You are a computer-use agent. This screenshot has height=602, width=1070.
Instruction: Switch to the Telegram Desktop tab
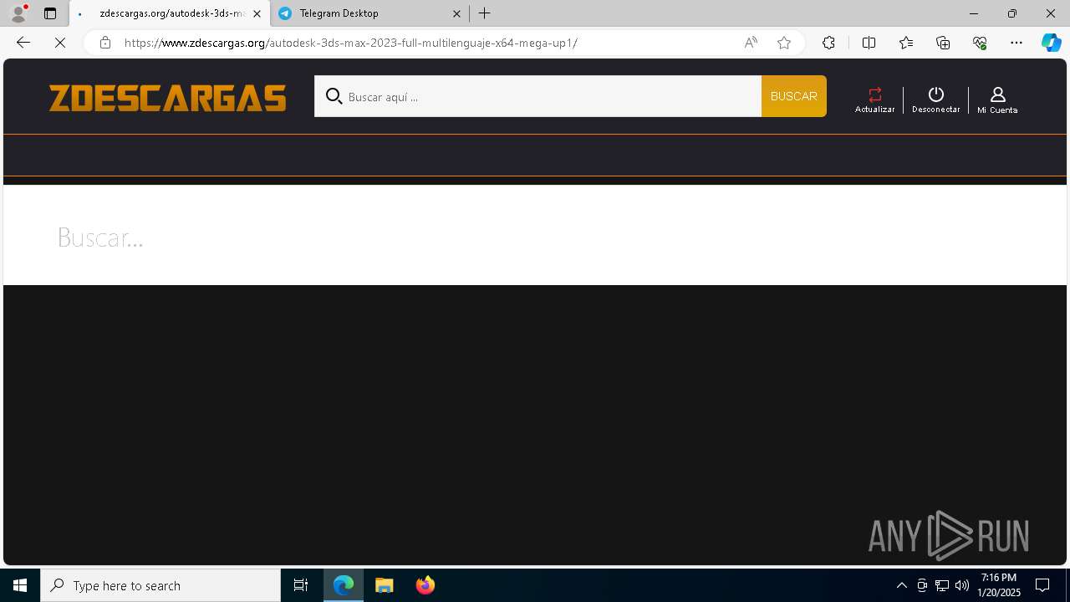pos(368,13)
